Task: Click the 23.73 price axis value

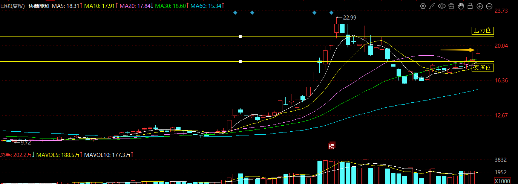Action: pyautogui.click(x=501, y=11)
